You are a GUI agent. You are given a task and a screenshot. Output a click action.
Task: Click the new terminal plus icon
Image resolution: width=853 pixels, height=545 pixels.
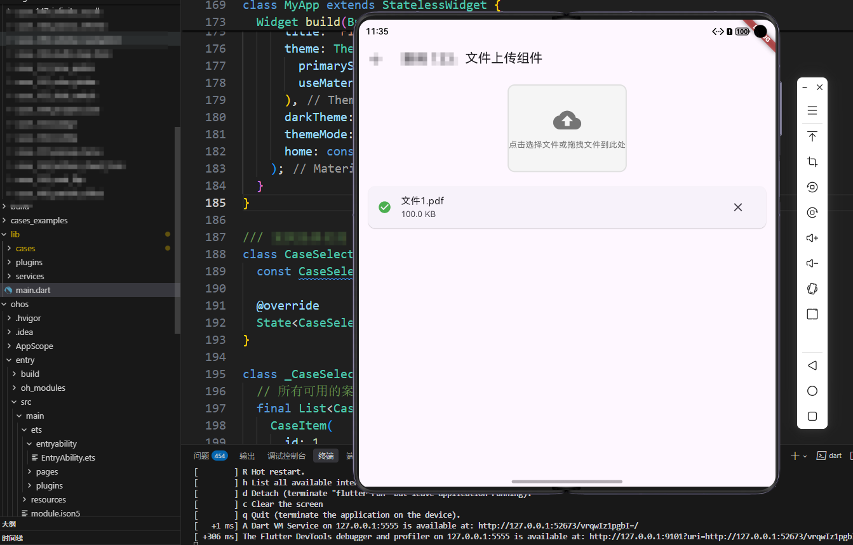click(795, 456)
